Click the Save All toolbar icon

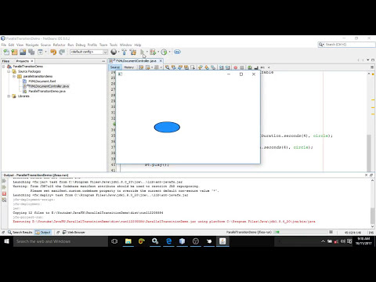(31, 52)
